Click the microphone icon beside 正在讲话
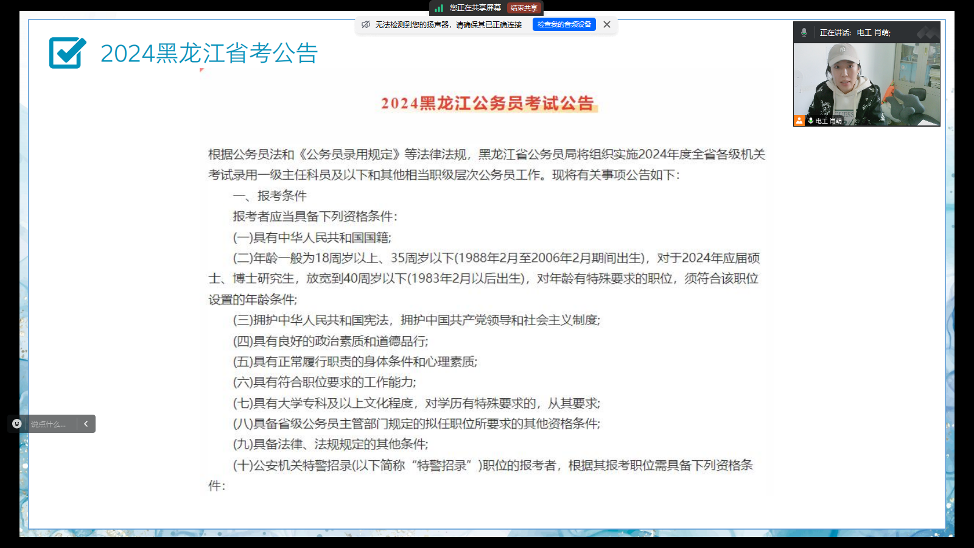 [x=804, y=32]
